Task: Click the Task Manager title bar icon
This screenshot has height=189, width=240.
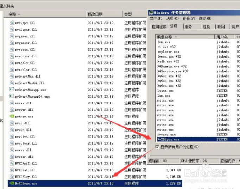Action: pyautogui.click(x=151, y=13)
